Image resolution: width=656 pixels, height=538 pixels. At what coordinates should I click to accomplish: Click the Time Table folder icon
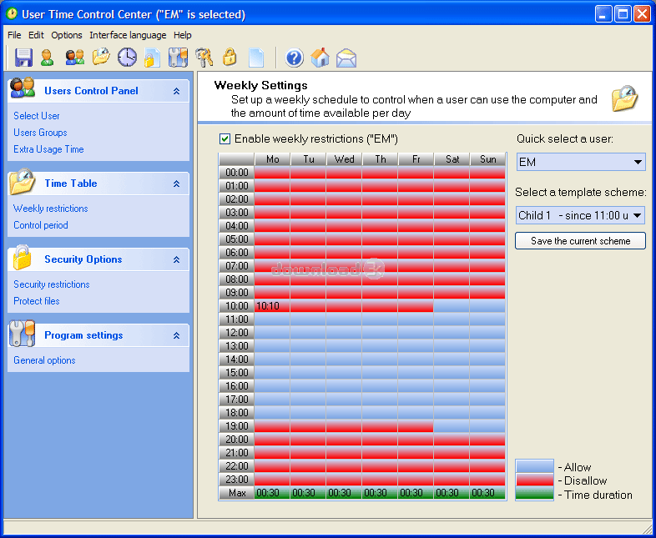[x=22, y=181]
